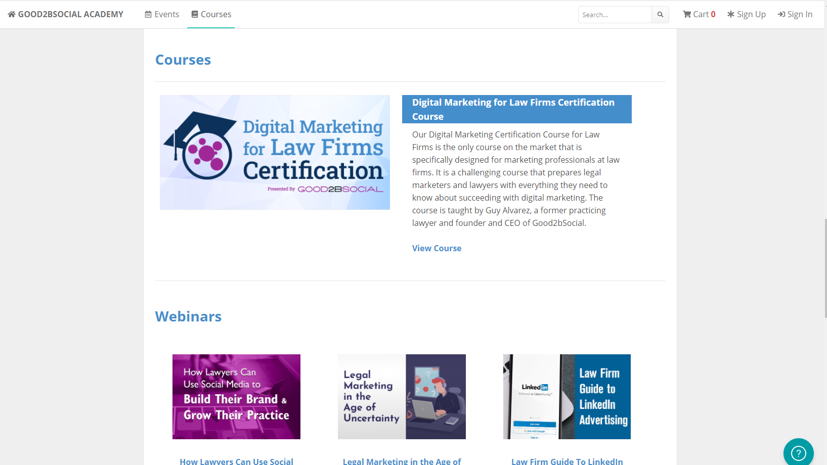827x465 pixels.
Task: Open the help question-mark chat button
Action: click(x=798, y=452)
